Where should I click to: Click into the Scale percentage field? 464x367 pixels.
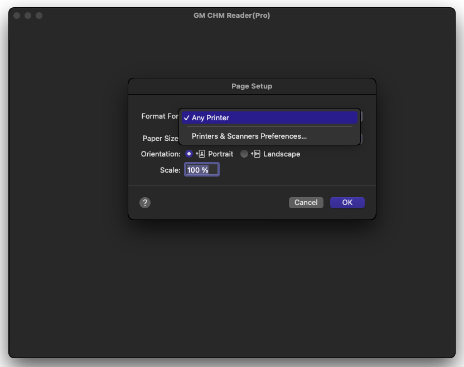point(201,170)
